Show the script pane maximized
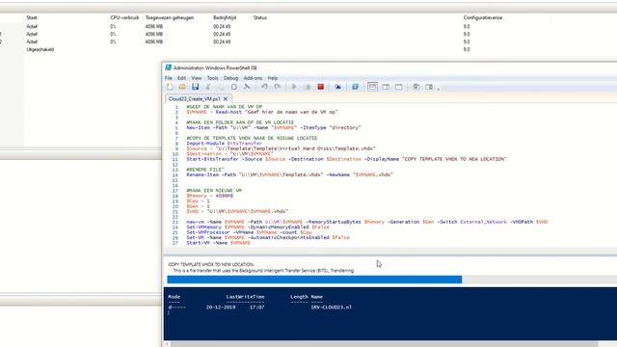This screenshot has height=347, width=617. point(398,87)
